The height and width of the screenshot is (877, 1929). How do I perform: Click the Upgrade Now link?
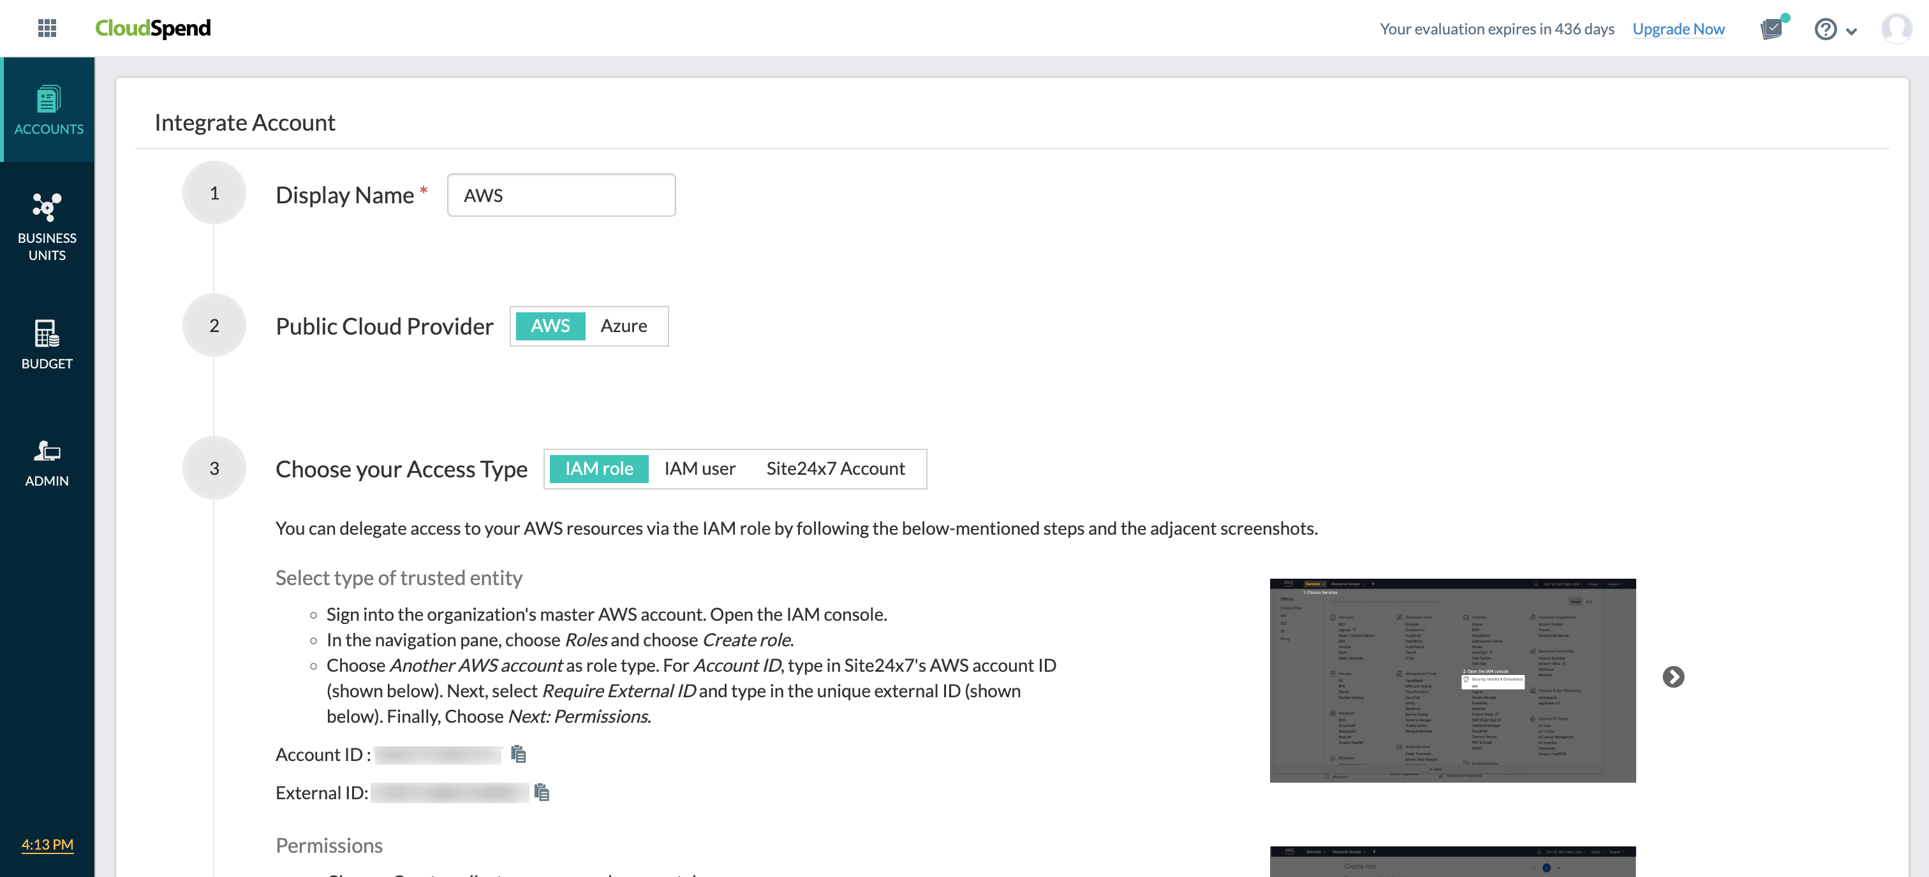(1679, 29)
